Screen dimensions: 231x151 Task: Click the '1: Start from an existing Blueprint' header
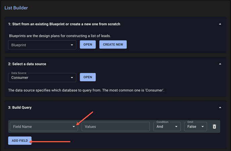64,24
